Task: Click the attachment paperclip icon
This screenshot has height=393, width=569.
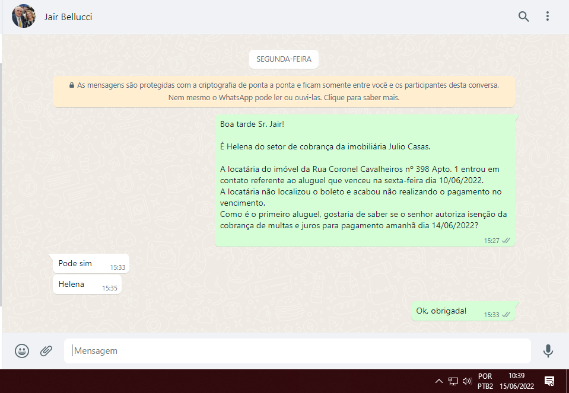Action: pos(46,351)
